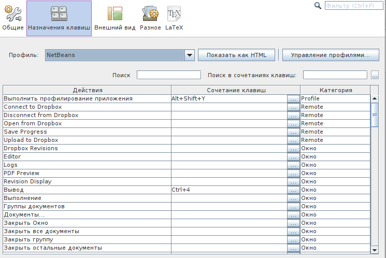Click the Фильтр (Ctrl+F) search field
This screenshot has height=258, width=386.
point(354,6)
